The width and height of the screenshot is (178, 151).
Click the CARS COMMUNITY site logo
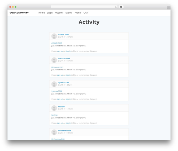click(x=19, y=13)
